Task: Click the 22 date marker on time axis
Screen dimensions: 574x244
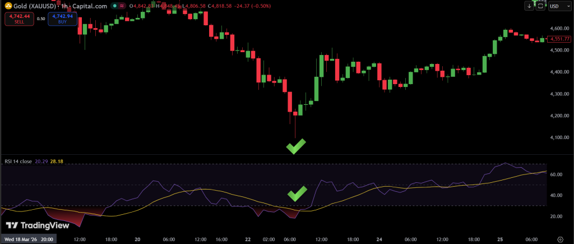Action: 248,239
